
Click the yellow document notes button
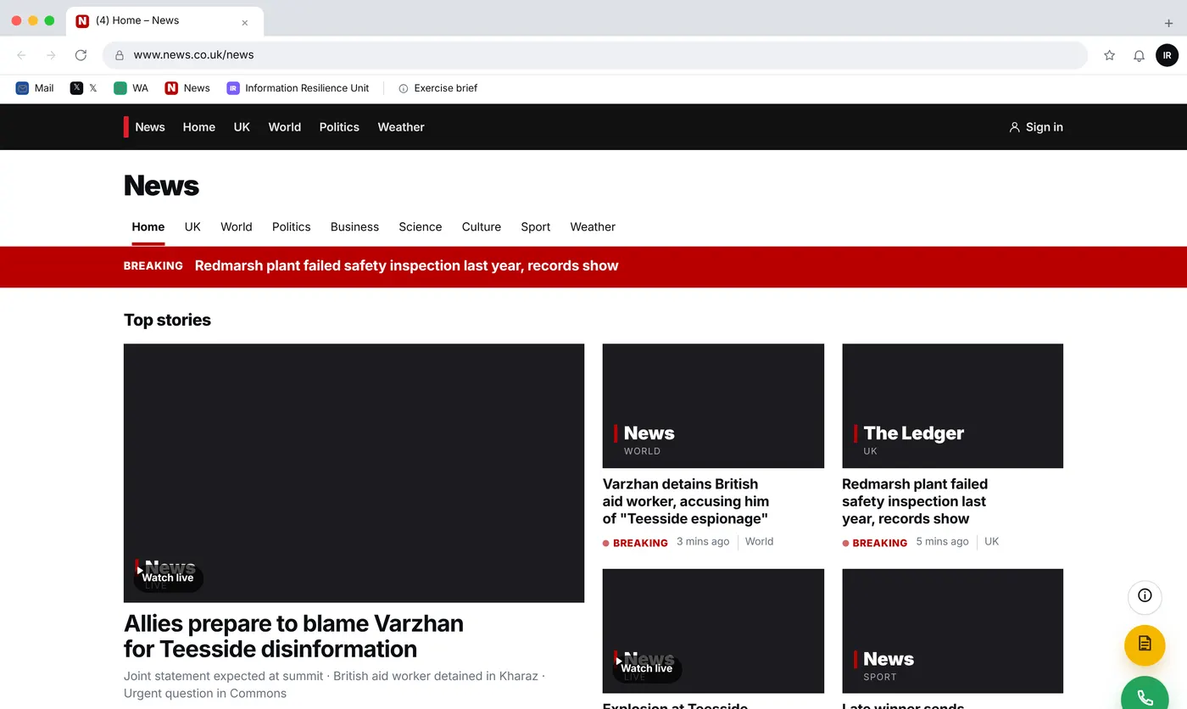click(x=1145, y=644)
